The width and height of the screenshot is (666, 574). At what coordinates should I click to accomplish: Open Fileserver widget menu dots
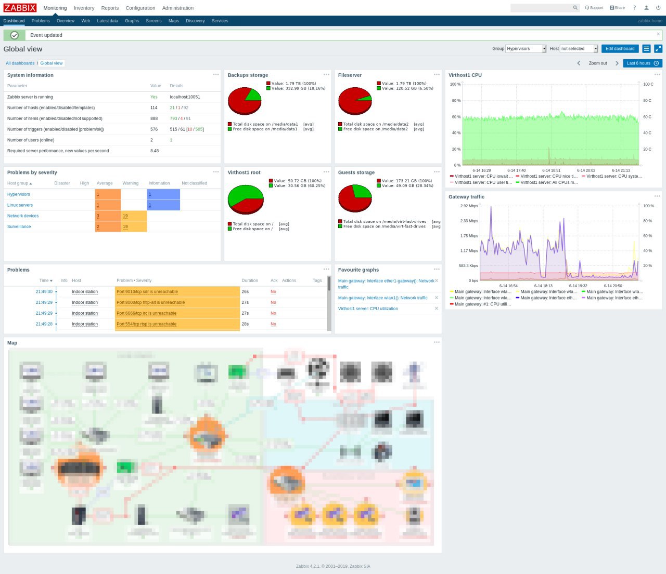click(x=437, y=75)
